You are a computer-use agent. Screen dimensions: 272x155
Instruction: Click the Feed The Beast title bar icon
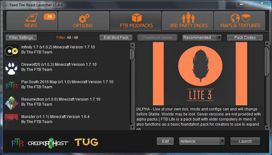pyautogui.click(x=6, y=5)
